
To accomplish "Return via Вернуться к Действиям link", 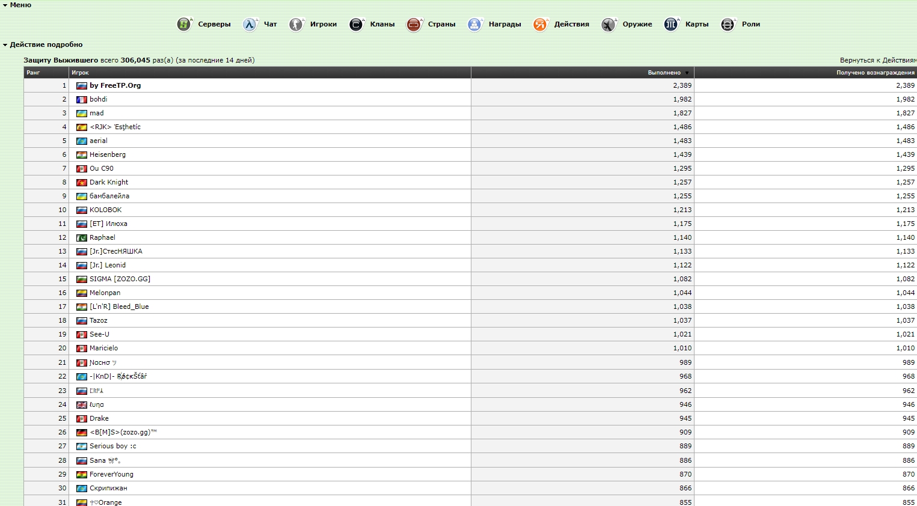I will coord(878,60).
